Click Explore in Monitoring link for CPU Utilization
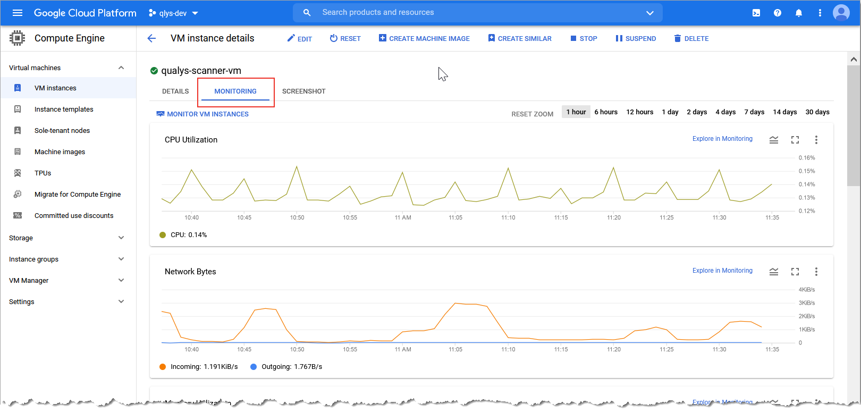This screenshot has width=861, height=412. [722, 139]
